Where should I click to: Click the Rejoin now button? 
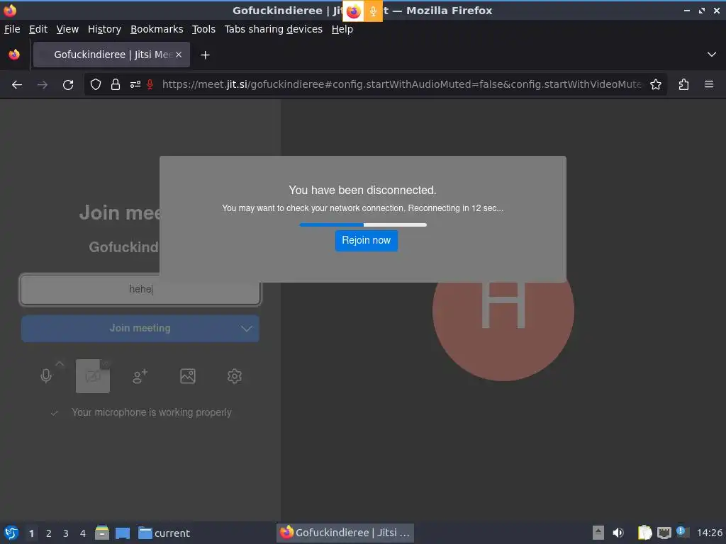click(x=367, y=241)
